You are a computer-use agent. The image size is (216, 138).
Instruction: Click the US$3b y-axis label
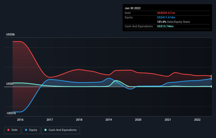coord(11,34)
